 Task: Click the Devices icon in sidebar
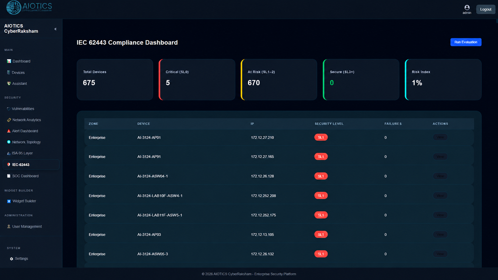(9, 72)
